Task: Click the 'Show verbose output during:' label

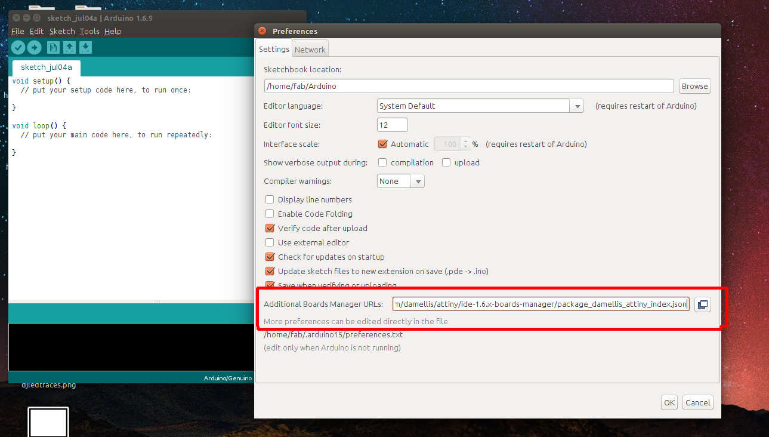Action: (x=316, y=162)
